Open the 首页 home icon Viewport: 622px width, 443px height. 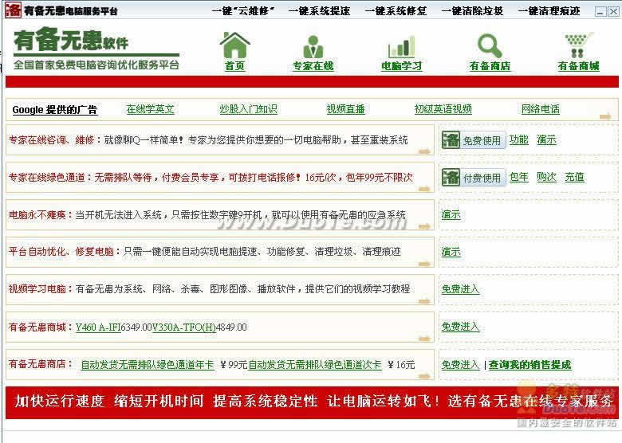234,51
